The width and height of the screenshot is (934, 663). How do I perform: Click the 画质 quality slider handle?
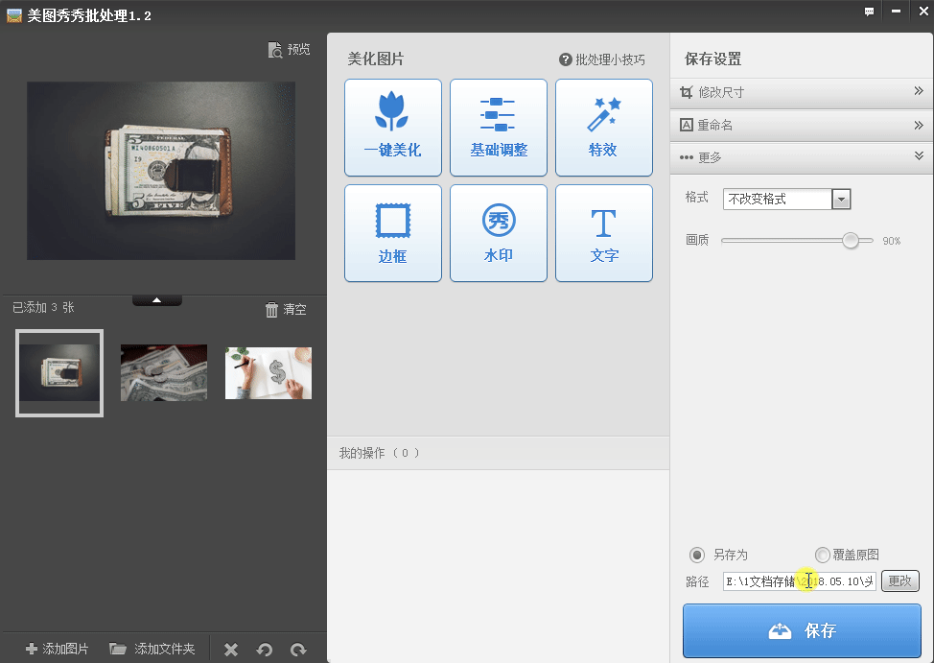click(x=851, y=241)
